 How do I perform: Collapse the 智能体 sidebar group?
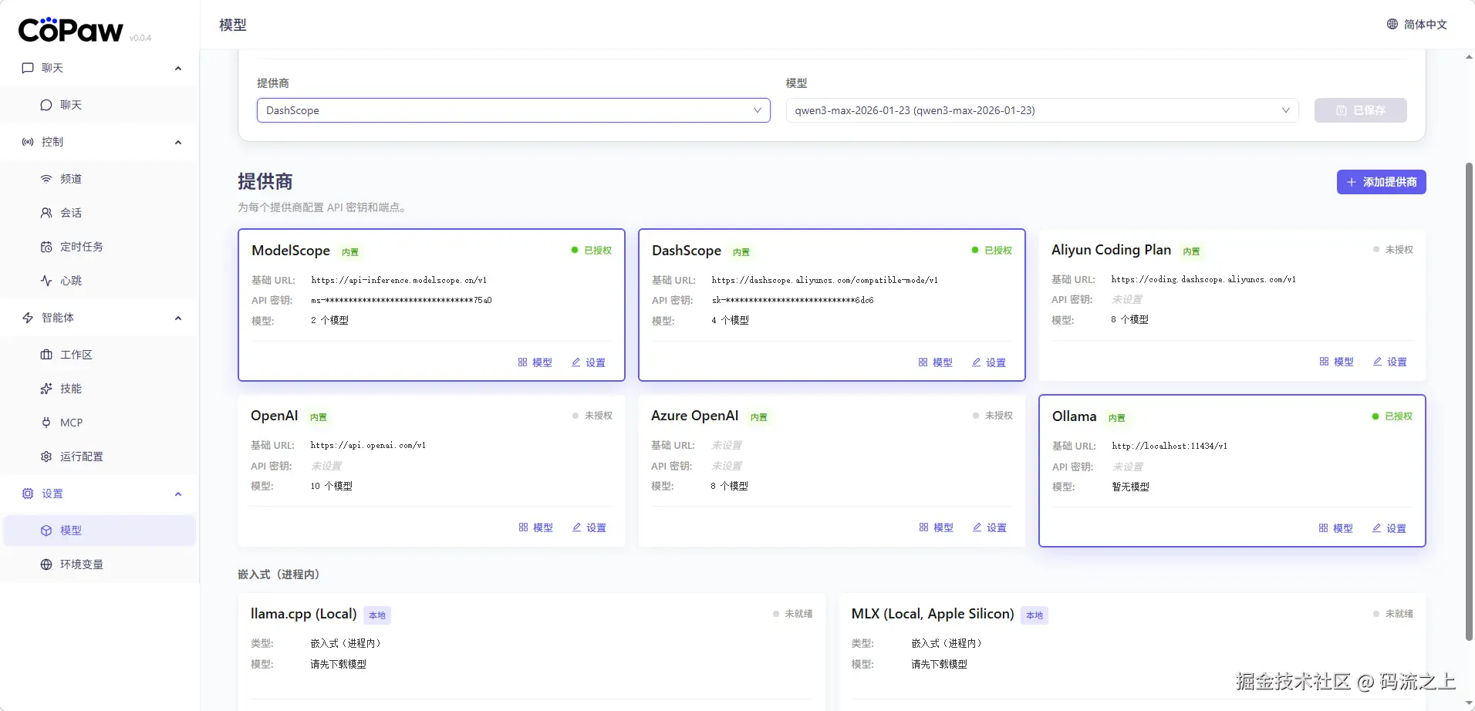[178, 318]
